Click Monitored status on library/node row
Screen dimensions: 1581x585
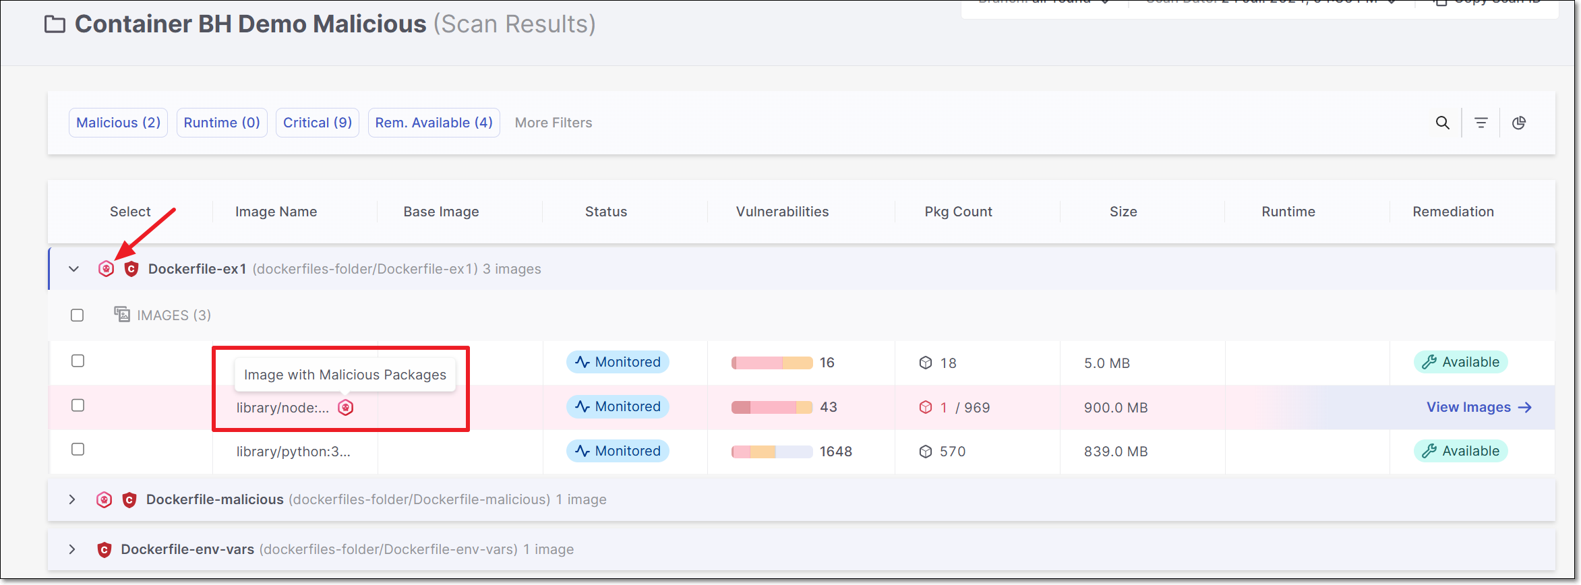pos(618,406)
